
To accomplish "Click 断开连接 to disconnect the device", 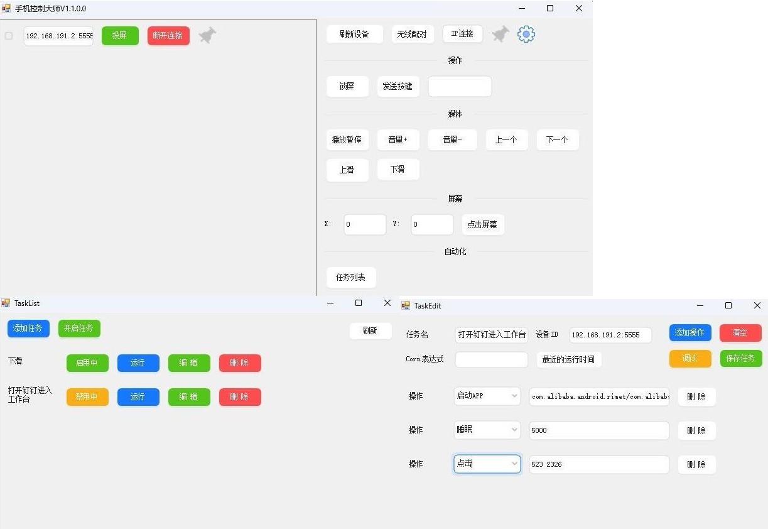I will [168, 36].
